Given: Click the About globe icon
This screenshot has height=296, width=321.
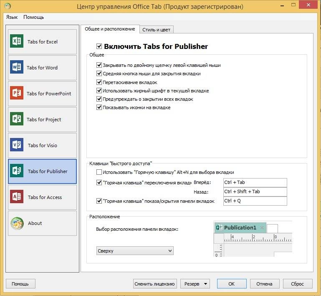Looking at the screenshot, I should tap(17, 223).
